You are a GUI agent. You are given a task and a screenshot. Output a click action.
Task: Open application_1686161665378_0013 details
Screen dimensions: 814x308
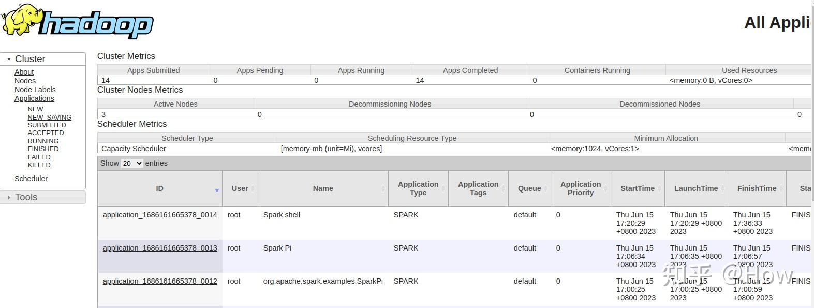[160, 248]
